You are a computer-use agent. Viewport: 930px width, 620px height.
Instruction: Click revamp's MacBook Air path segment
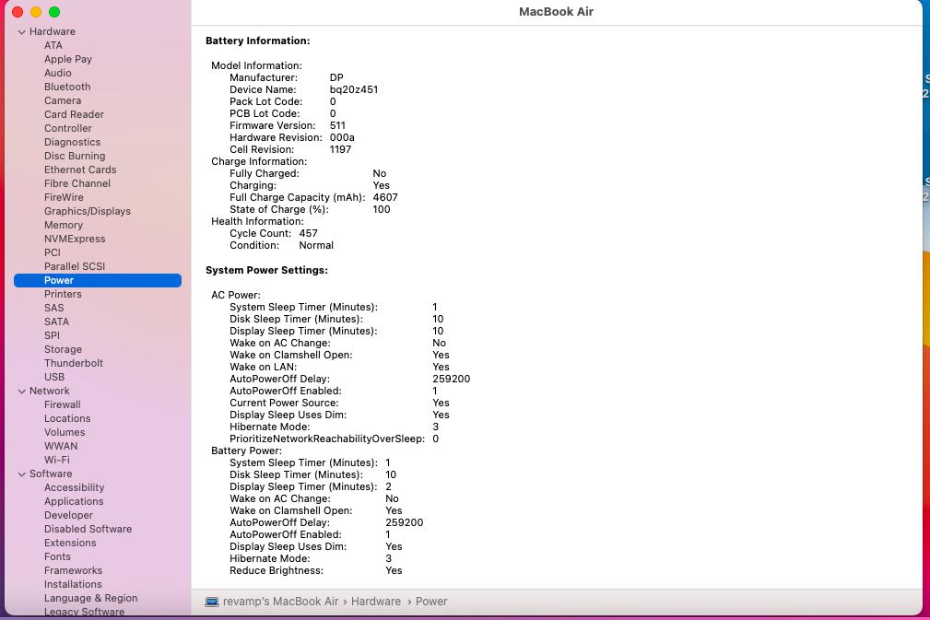click(x=280, y=602)
